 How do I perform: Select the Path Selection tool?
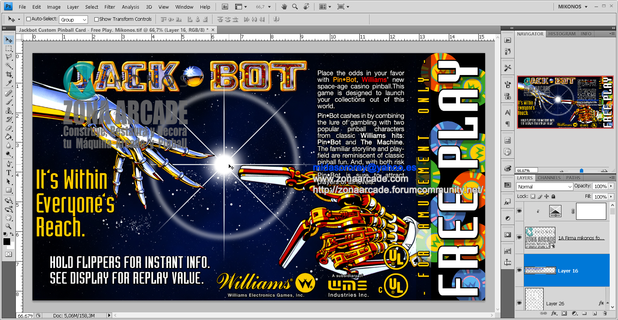coord(9,181)
